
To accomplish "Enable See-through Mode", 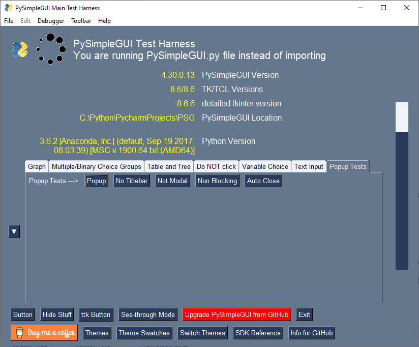I will pos(148,314).
